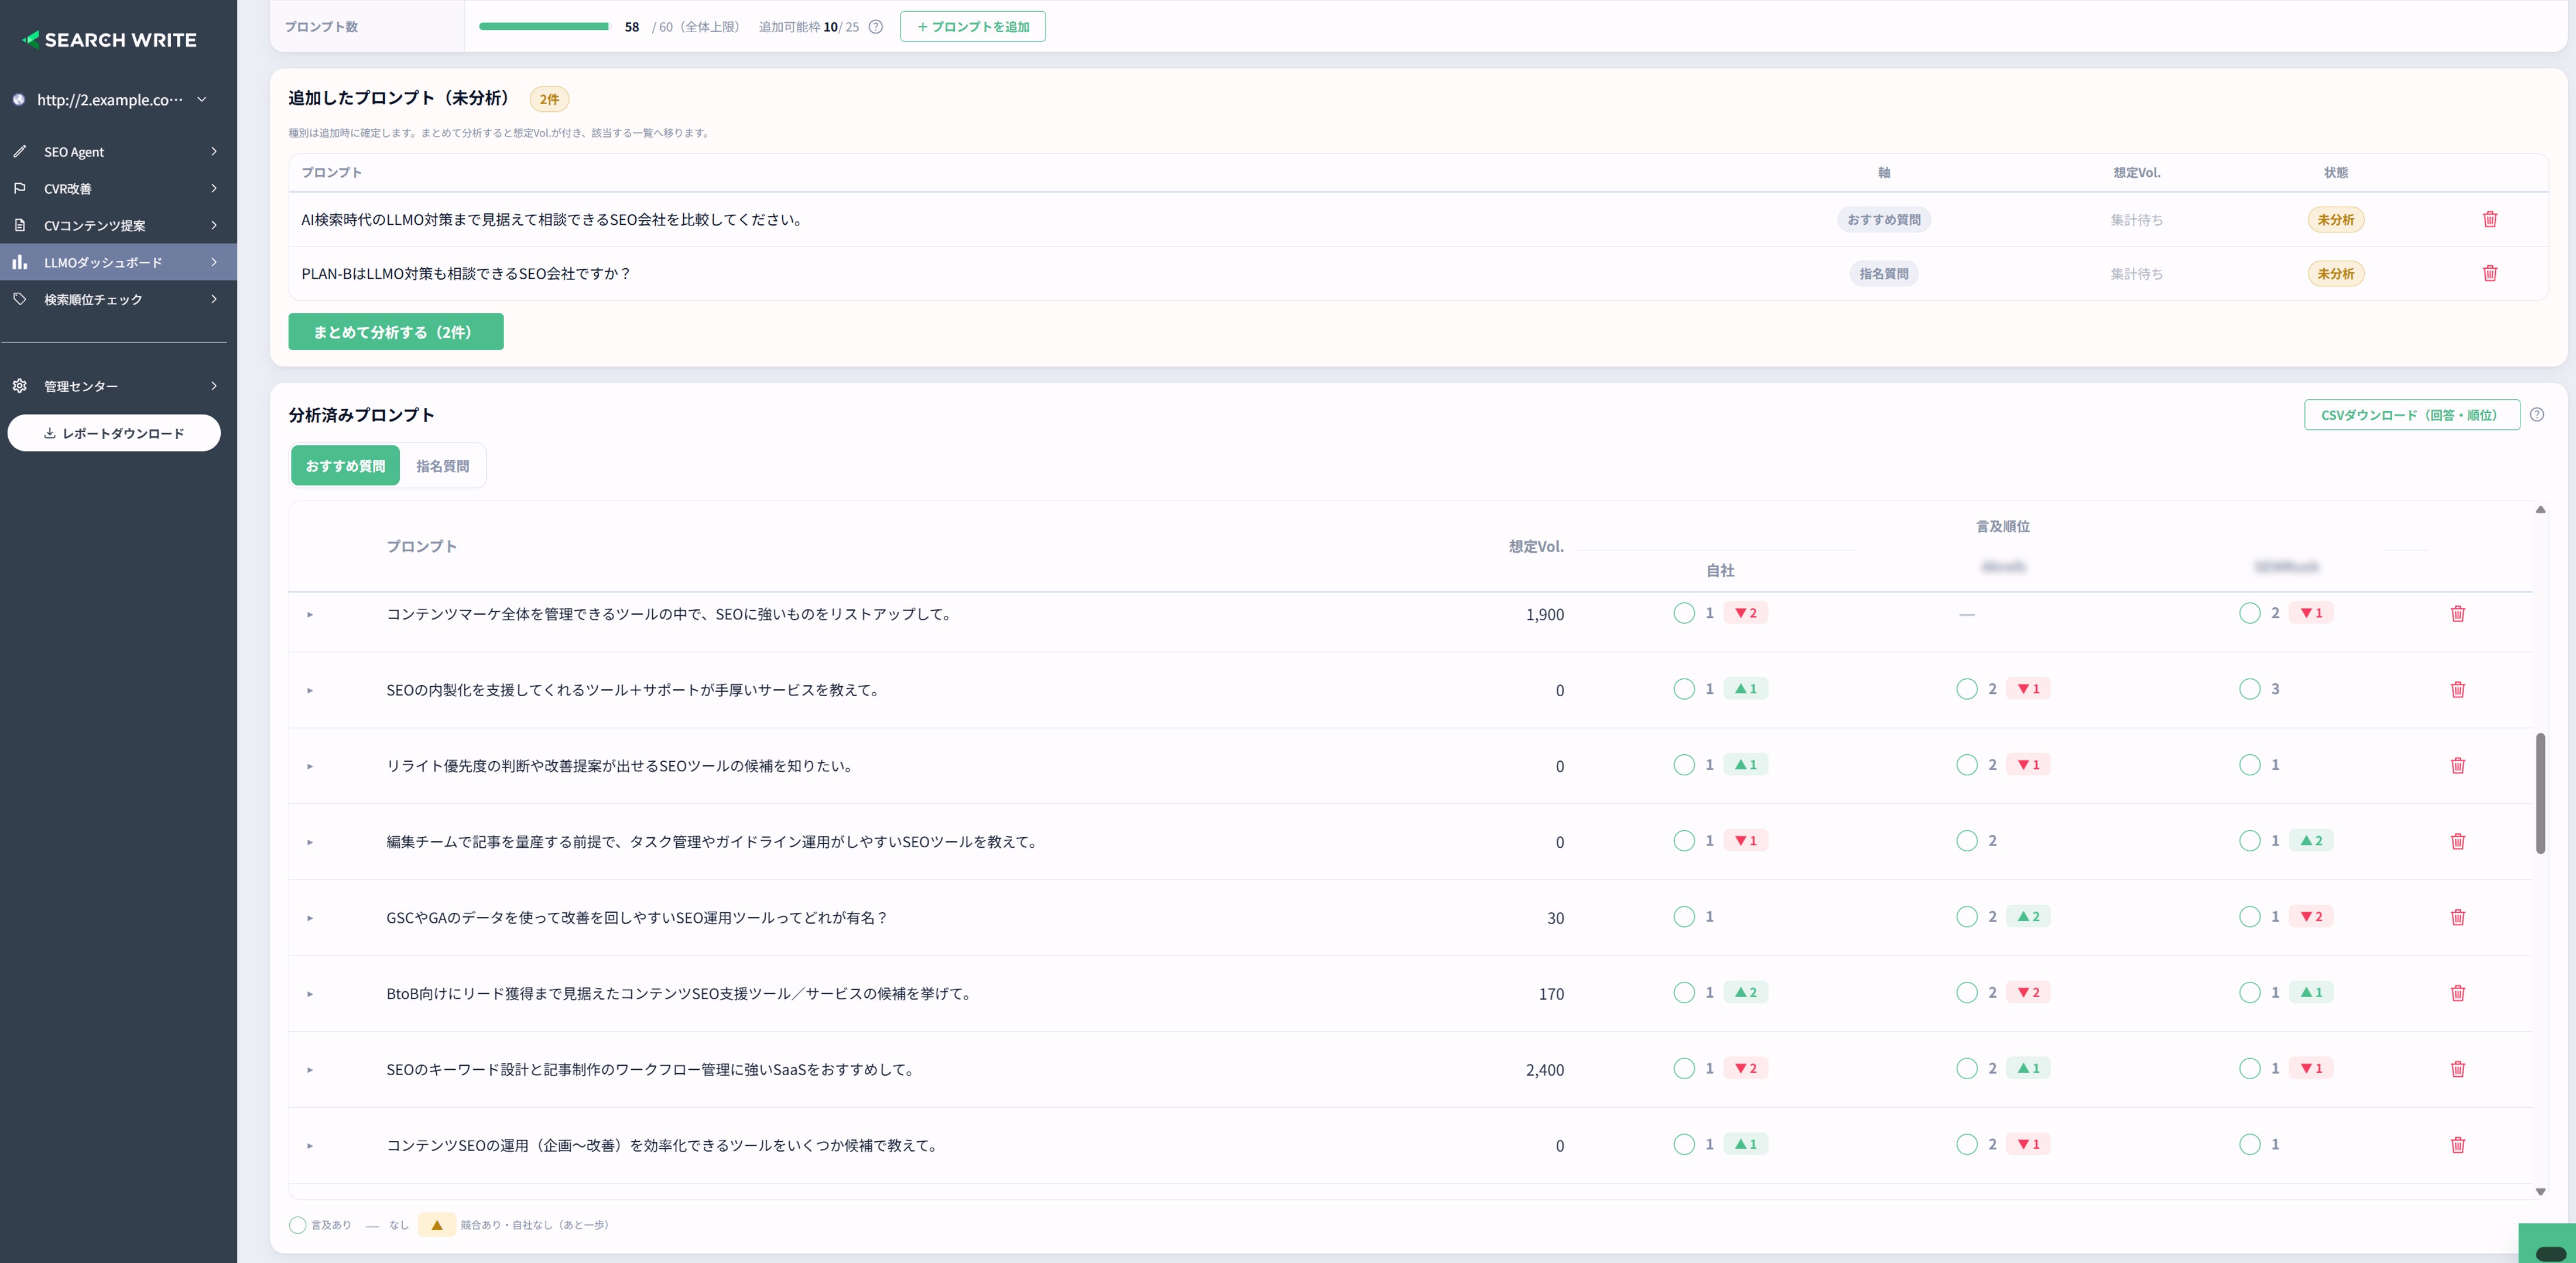2576x1263 pixels.
Task: Click CSVダウンロード（回答・順位） button
Action: (x=2412, y=415)
